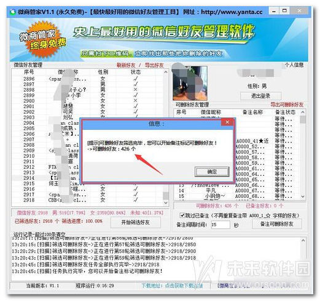Close the 微商管家 main window
Viewport: 320px width, 301px height.
click(299, 10)
